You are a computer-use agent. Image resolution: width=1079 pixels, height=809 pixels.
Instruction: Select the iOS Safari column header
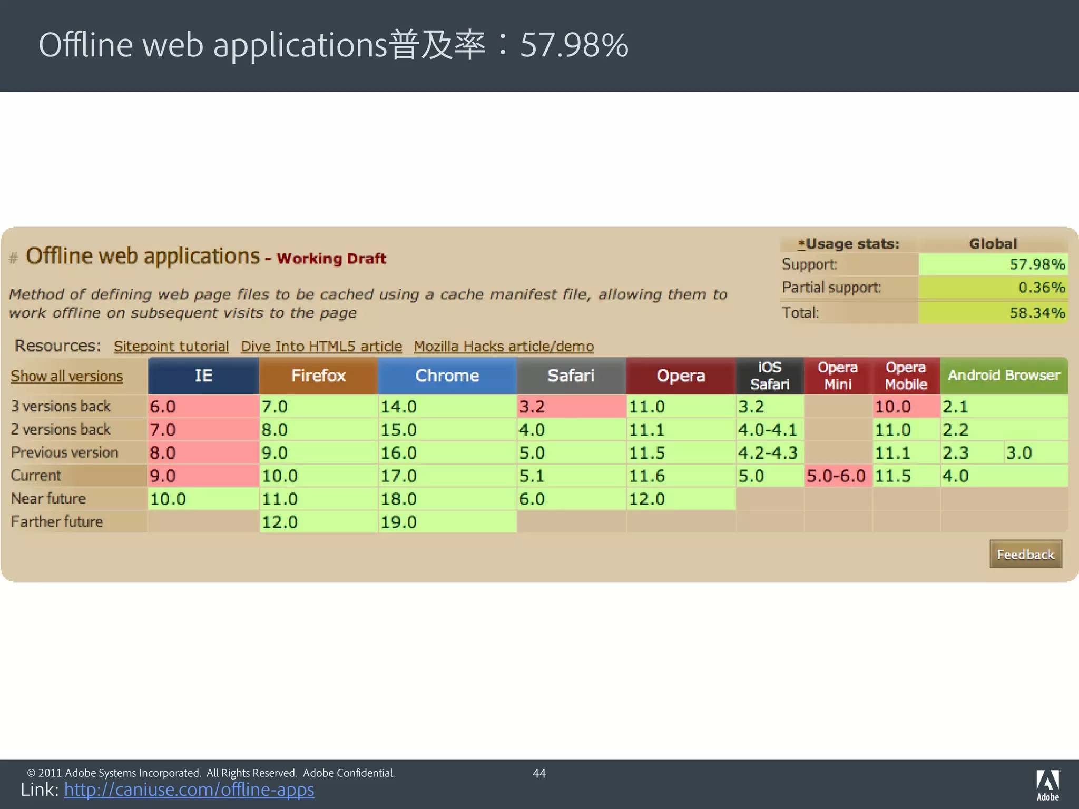[x=770, y=376]
